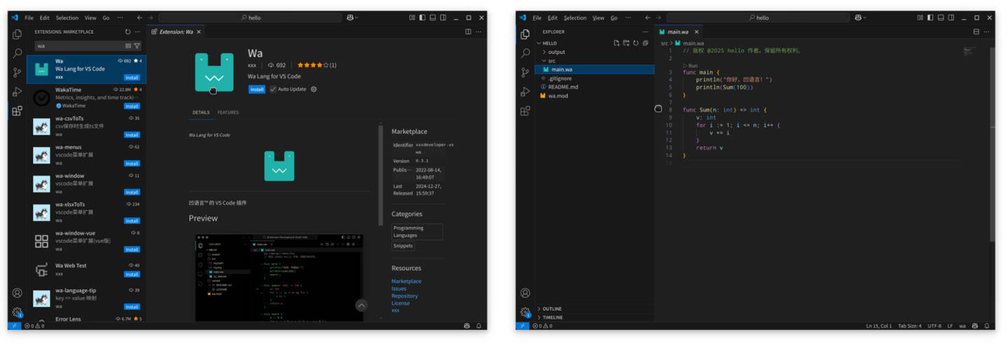This screenshot has height=344, width=1008.
Task: Expand the output folder
Action: (556, 52)
